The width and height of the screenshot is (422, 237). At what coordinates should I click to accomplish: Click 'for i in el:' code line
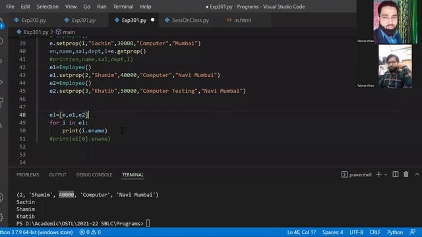click(x=69, y=123)
